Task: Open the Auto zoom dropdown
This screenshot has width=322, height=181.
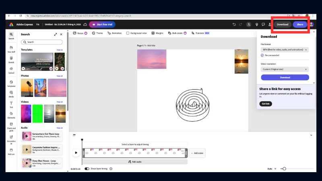Action: pos(272,169)
